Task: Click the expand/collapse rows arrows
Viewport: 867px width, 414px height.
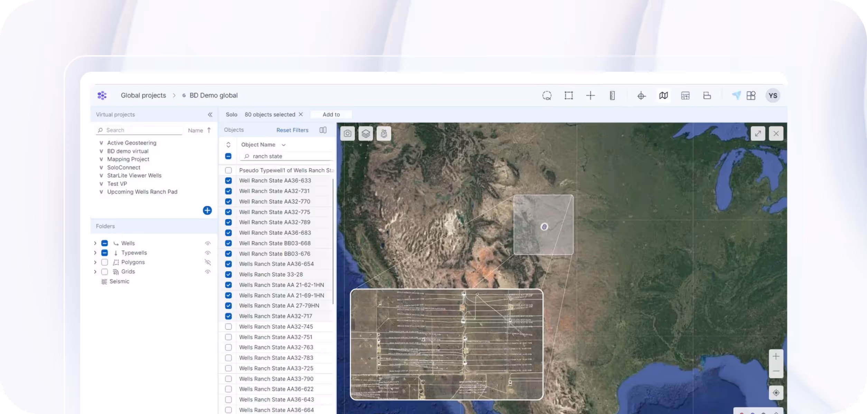Action: 229,145
